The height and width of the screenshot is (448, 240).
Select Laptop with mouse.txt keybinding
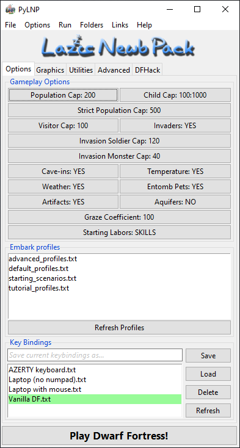[95, 389]
